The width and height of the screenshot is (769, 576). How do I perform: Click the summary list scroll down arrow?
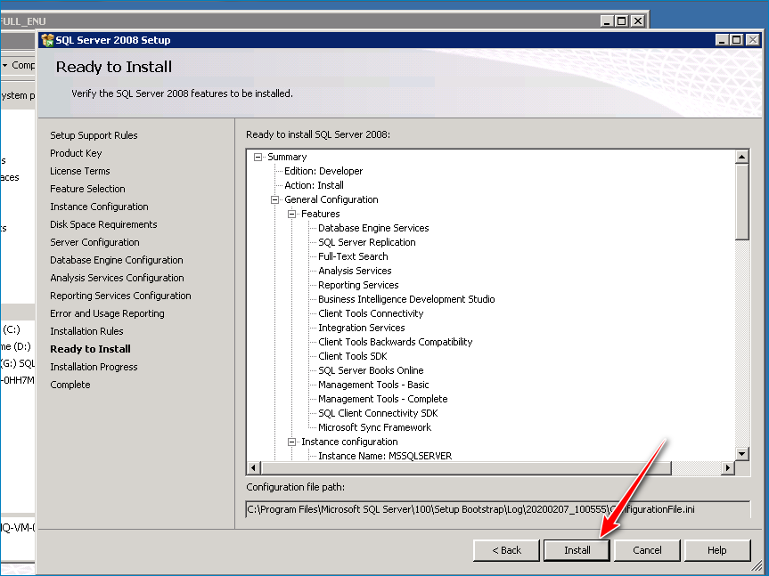coord(741,454)
